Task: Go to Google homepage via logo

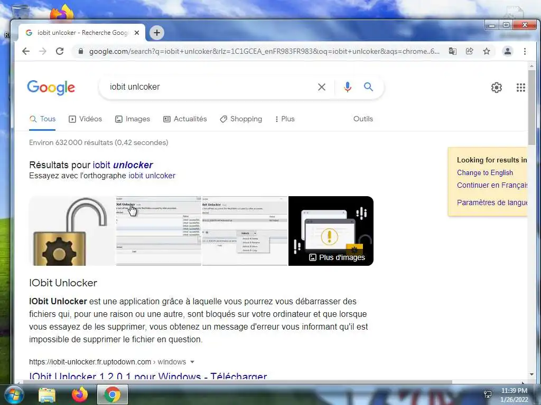Action: (51, 88)
